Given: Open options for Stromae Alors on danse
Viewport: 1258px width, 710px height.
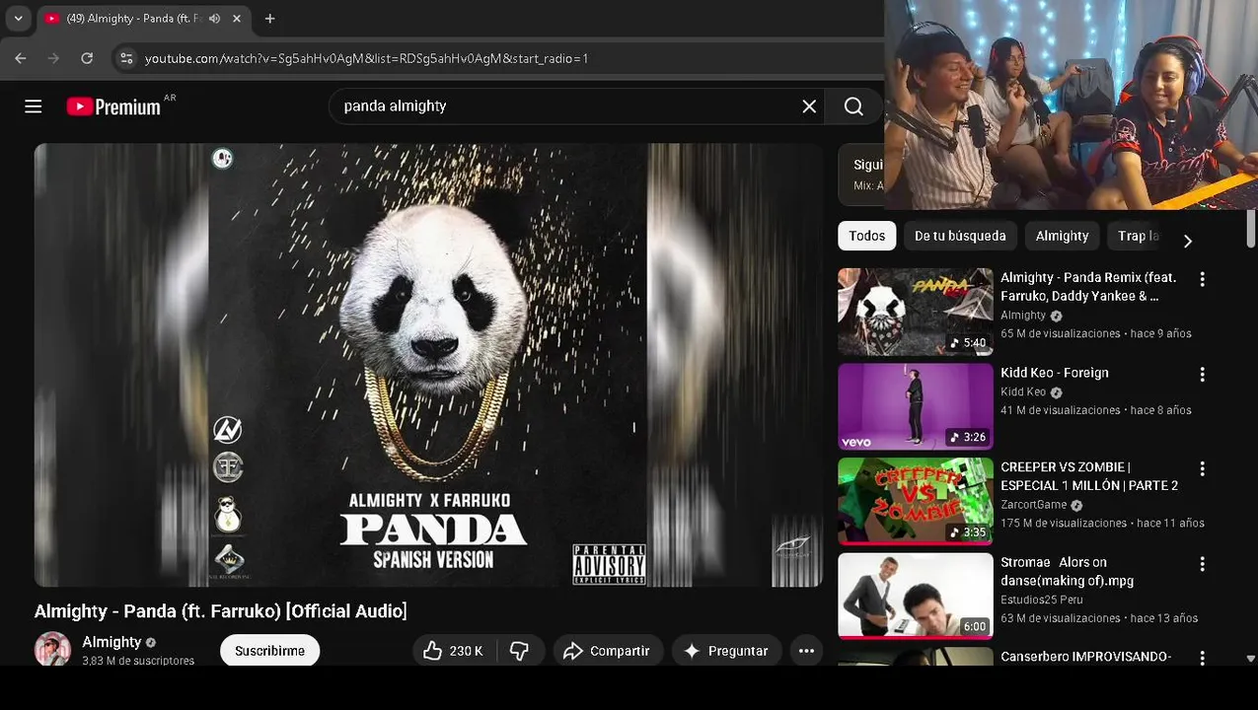Looking at the screenshot, I should [1202, 564].
